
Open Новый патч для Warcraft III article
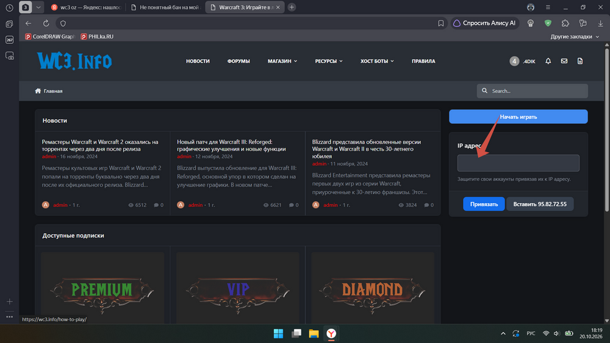pos(231,145)
